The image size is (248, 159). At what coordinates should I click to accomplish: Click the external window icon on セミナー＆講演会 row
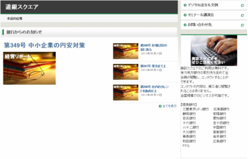coord(242,15)
